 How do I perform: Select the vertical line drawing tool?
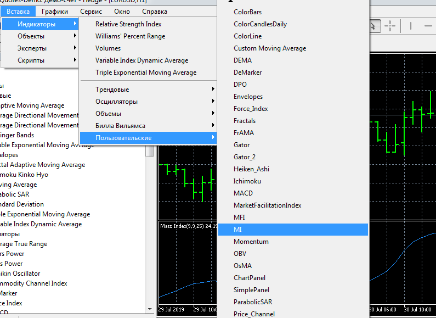(x=411, y=26)
